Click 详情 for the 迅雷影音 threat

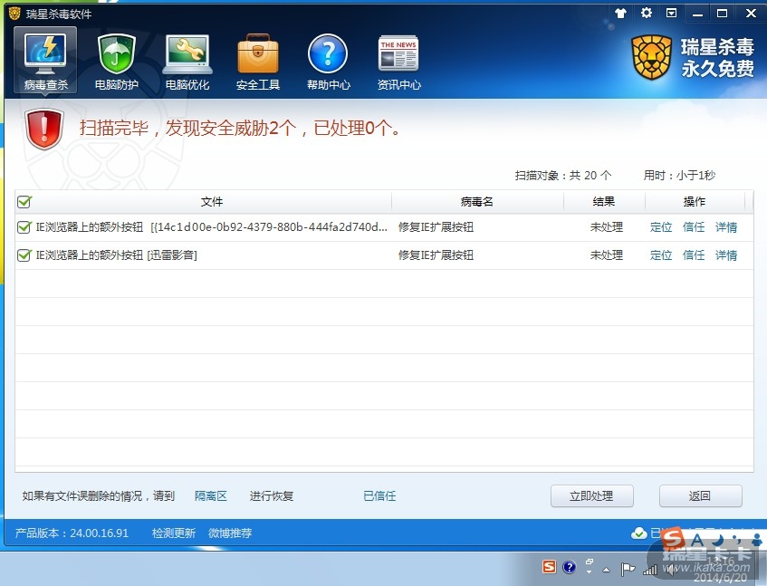tap(726, 255)
